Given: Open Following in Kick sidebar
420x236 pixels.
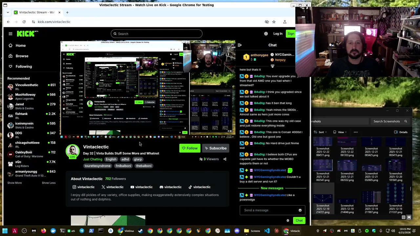Looking at the screenshot, I should pos(20,67).
